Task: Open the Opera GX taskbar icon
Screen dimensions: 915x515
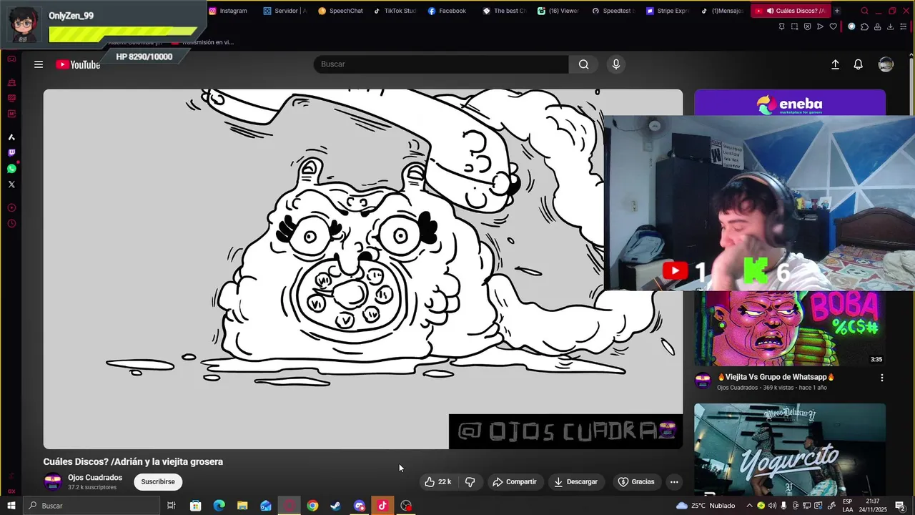Action: [x=290, y=506]
